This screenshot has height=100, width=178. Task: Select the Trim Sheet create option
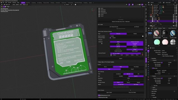pos(136,67)
